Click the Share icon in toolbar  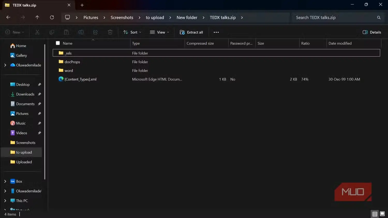pyautogui.click(x=95, y=32)
